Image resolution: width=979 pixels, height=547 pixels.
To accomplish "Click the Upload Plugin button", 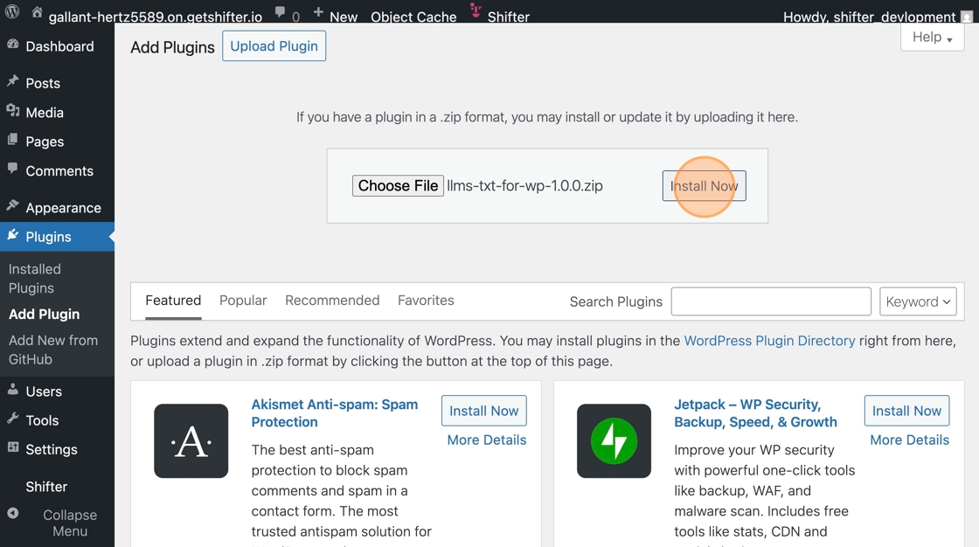I will click(x=274, y=46).
